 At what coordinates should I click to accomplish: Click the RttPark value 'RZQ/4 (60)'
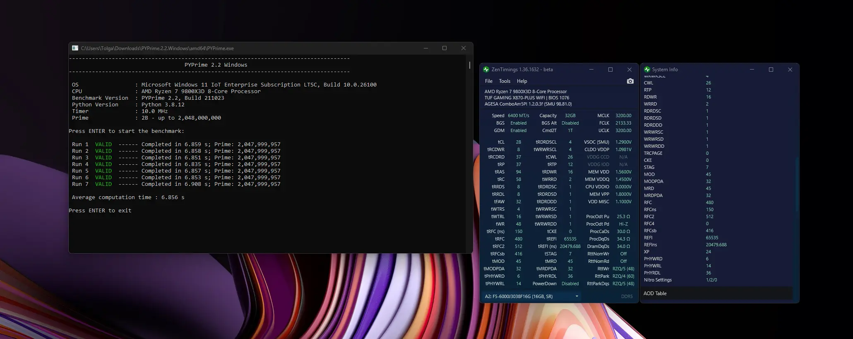(x=623, y=276)
